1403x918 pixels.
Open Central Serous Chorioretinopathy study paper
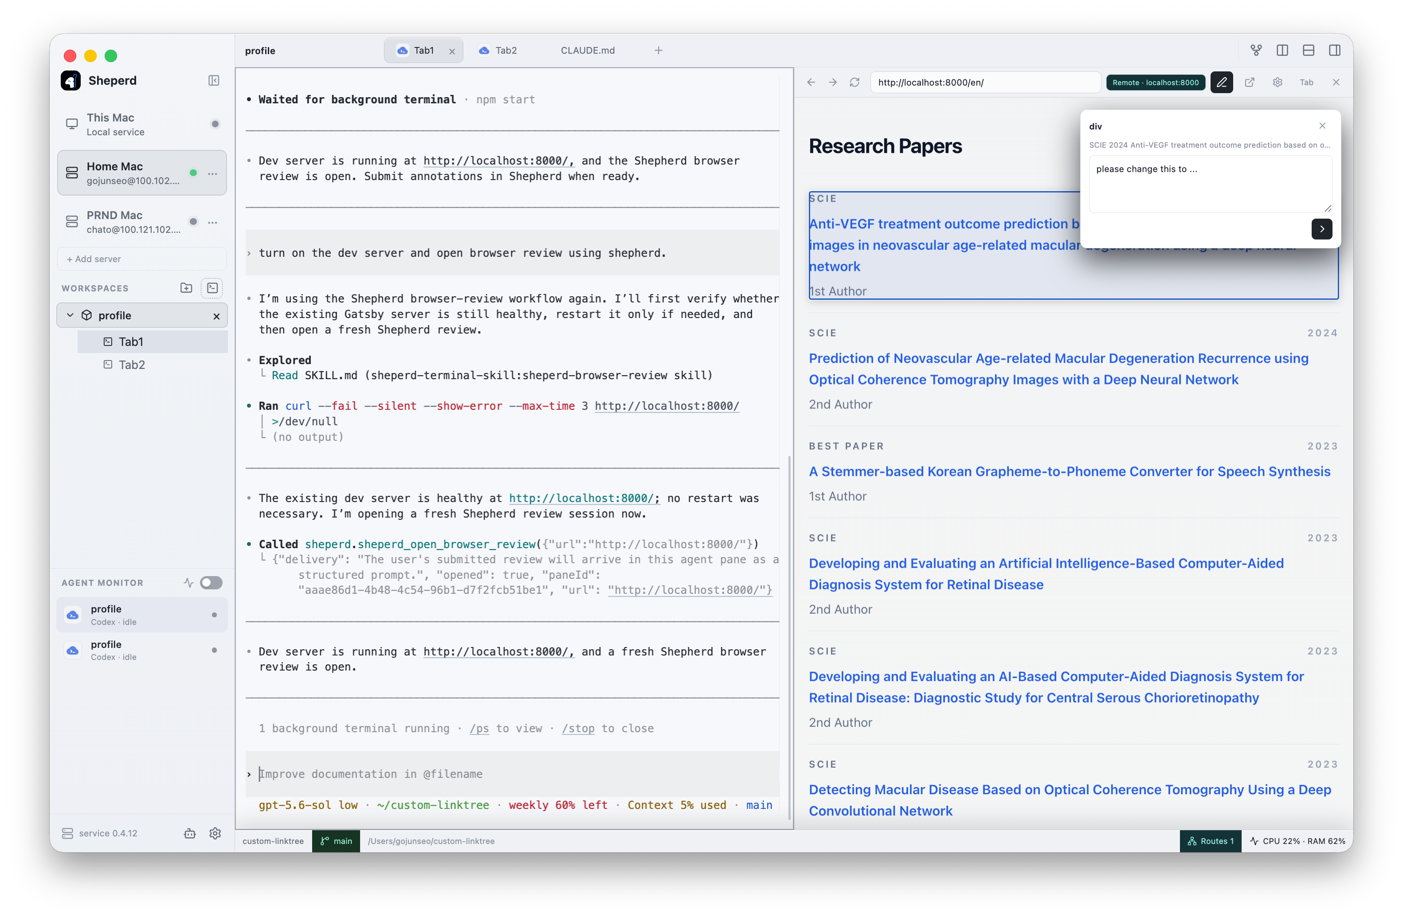point(1056,687)
